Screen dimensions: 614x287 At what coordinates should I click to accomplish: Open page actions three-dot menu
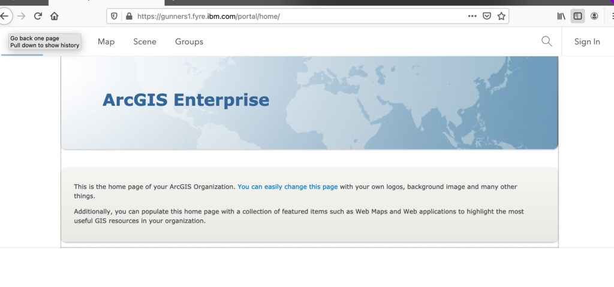472,16
